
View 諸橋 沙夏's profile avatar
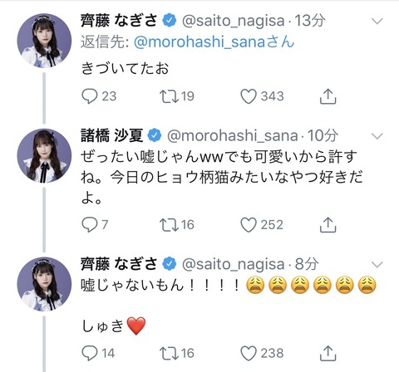point(44,156)
